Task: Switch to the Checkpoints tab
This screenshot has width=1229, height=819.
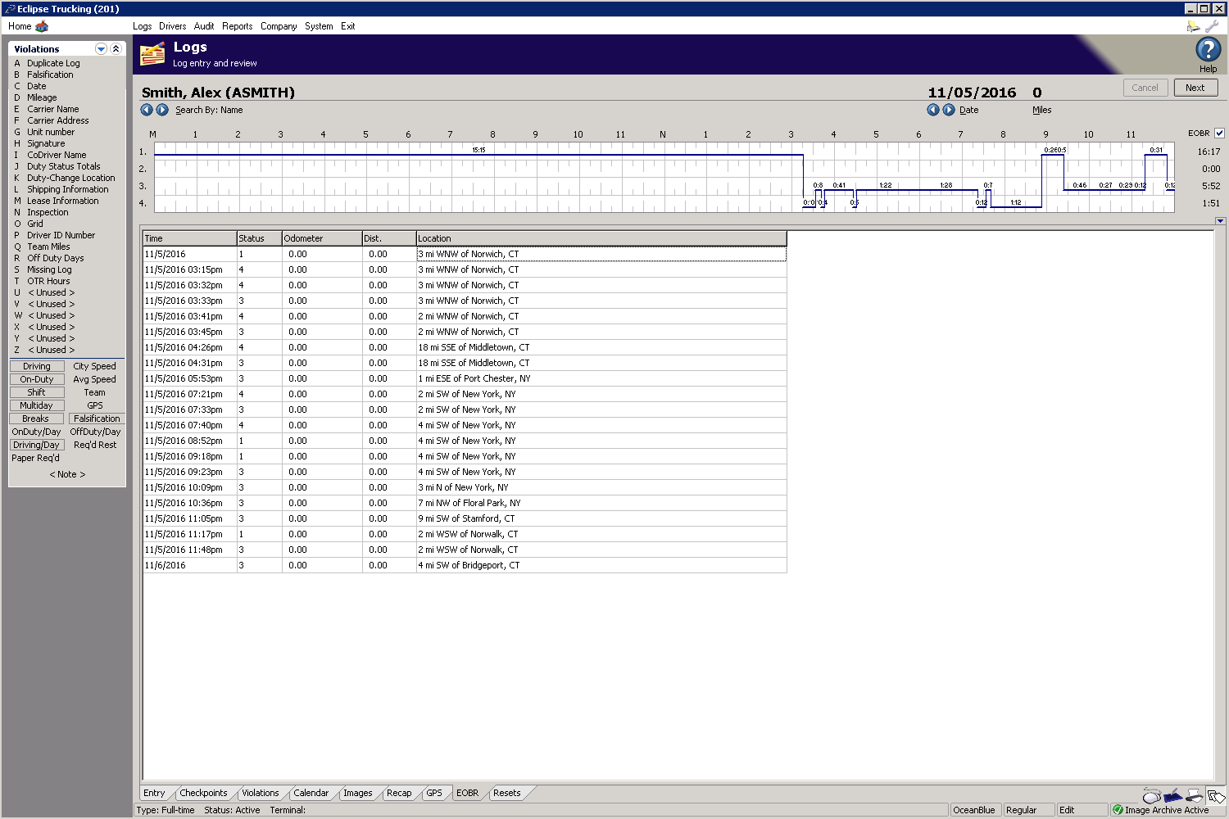Action: (x=204, y=792)
